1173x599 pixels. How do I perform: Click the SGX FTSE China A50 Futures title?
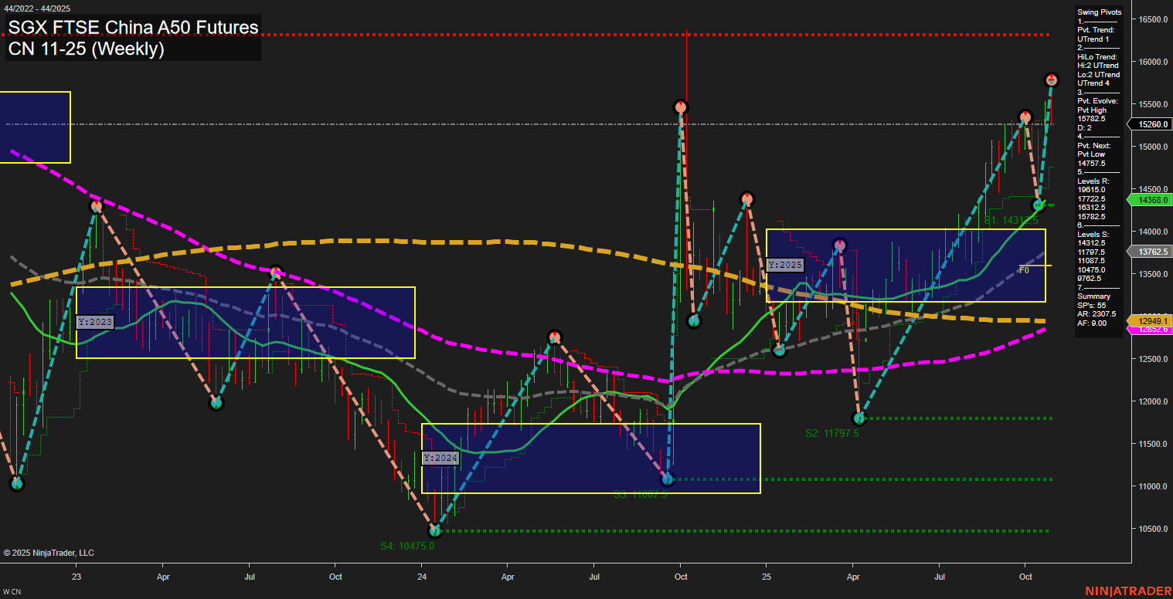coord(133,28)
